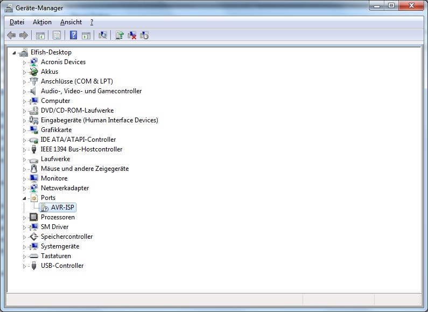This screenshot has height=312, width=428.
Task: Click the AVR-ISP device icon
Action: 45,207
